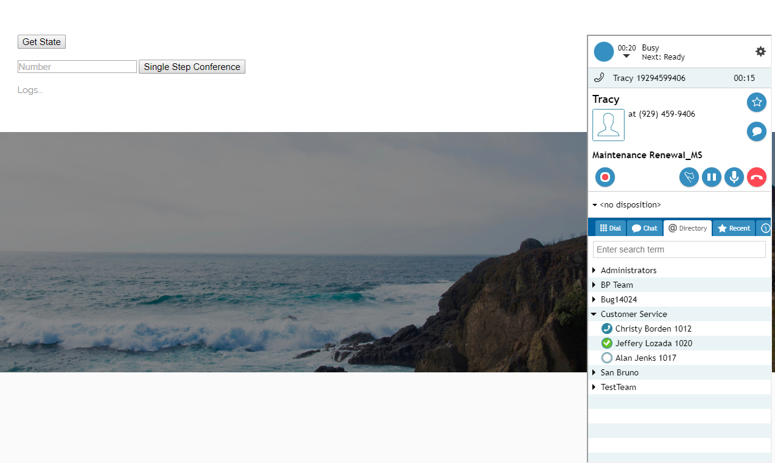775x463 pixels.
Task: Click Tracy's contact avatar picture
Action: pos(608,125)
